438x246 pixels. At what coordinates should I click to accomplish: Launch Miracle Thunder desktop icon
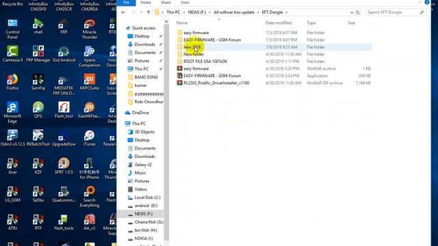pos(90,29)
